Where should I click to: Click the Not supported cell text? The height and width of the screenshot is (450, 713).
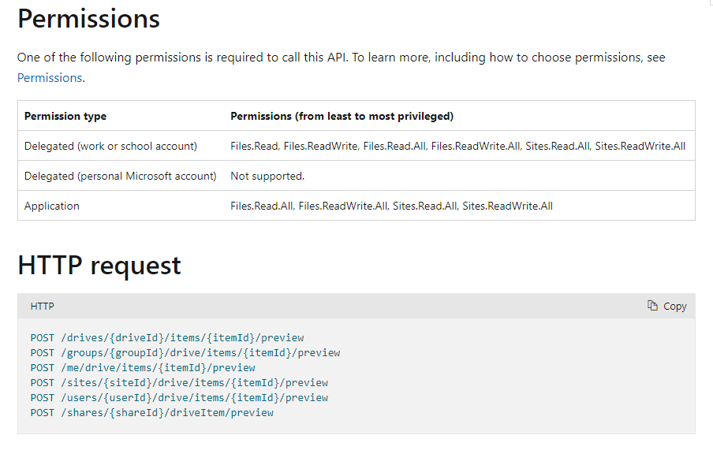point(267,176)
